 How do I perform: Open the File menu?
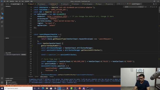pos(4,1)
